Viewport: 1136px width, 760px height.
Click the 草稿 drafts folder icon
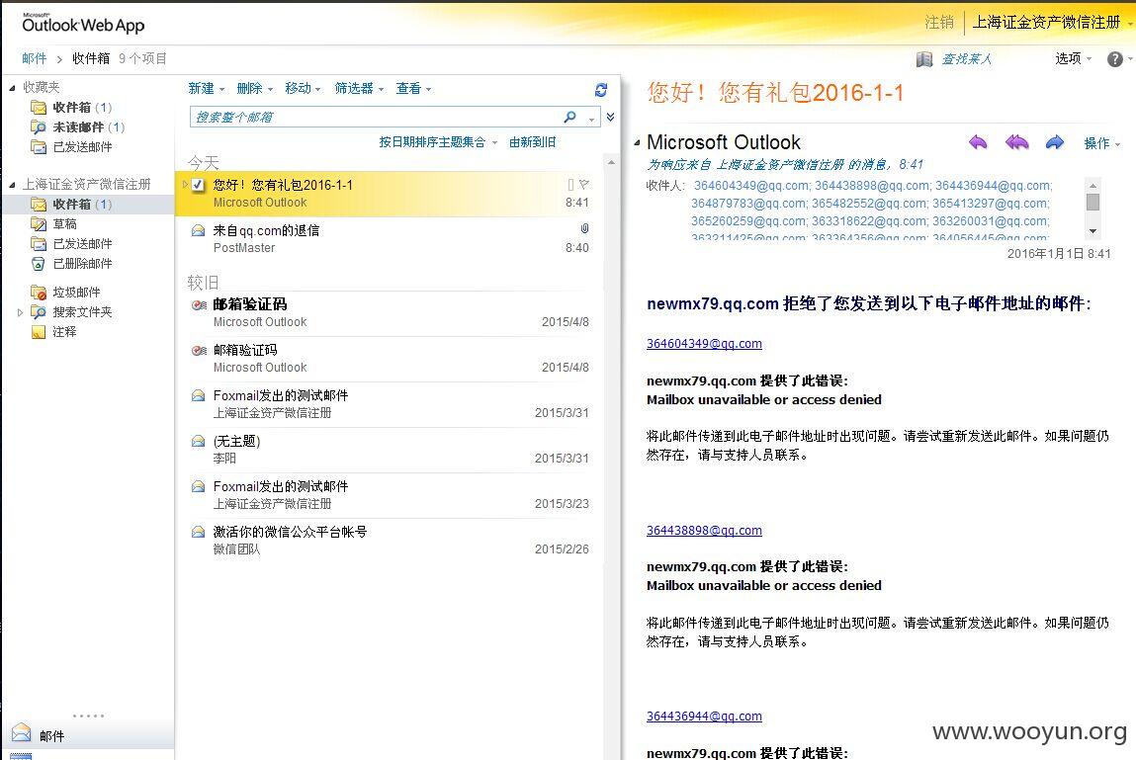click(x=39, y=224)
